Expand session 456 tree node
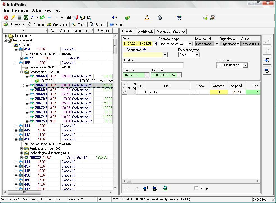 pos(17,139)
